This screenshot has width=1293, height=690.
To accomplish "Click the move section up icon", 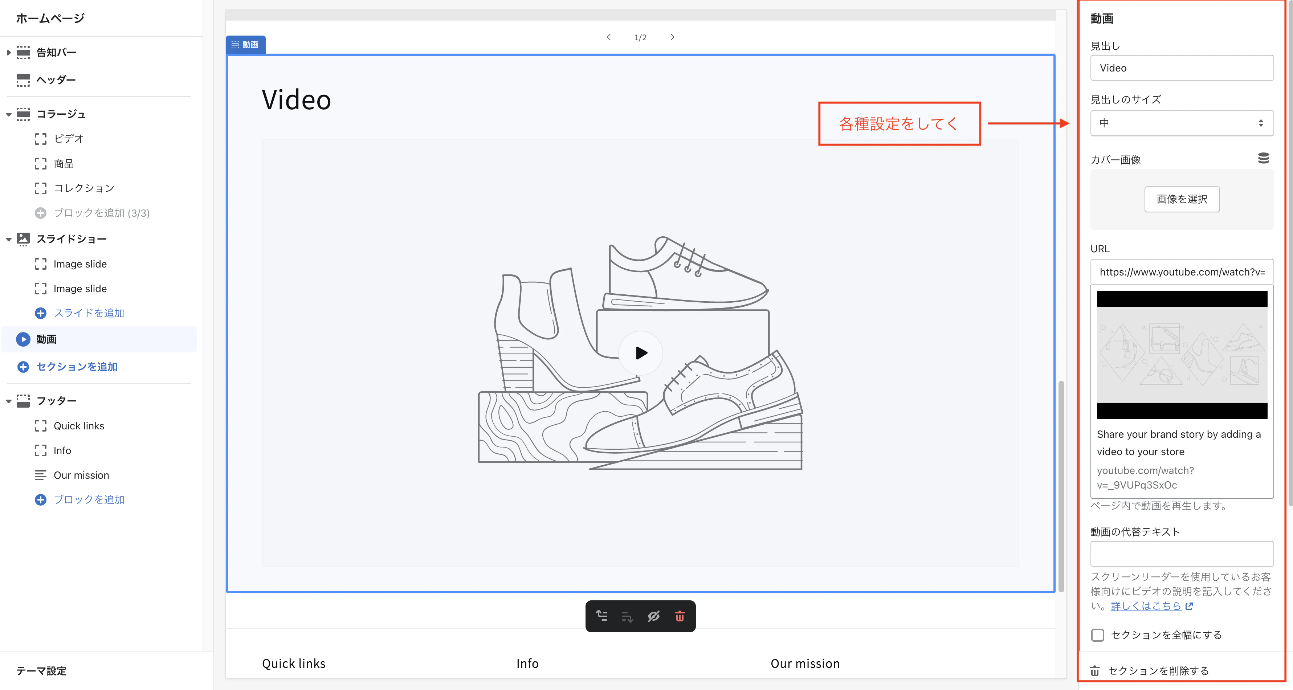I will (601, 616).
